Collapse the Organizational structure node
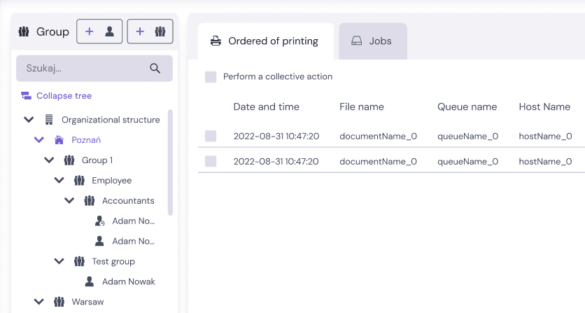Screen dimensions: 585x313 (x=29, y=120)
